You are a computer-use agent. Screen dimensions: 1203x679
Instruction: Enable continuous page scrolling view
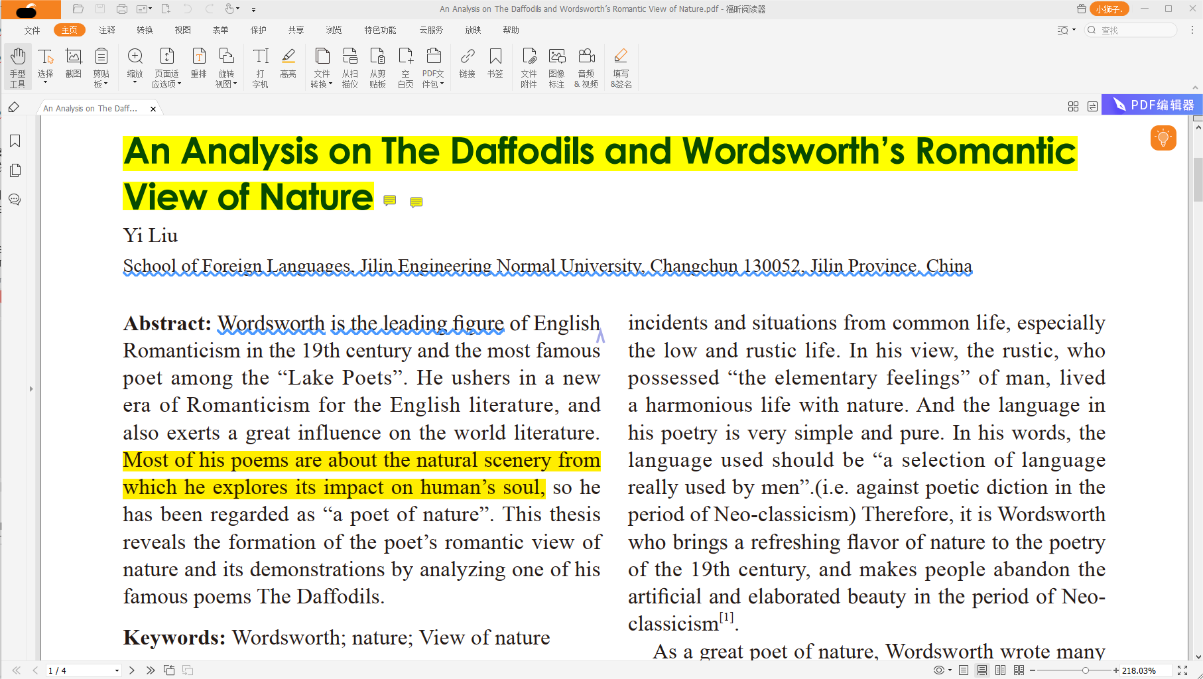(982, 670)
